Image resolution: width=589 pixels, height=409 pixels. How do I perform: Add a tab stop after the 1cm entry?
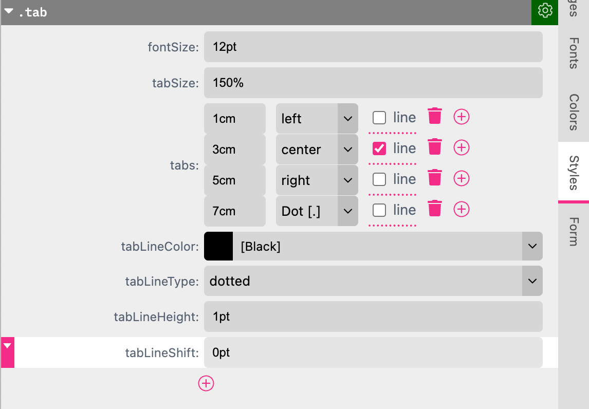461,117
